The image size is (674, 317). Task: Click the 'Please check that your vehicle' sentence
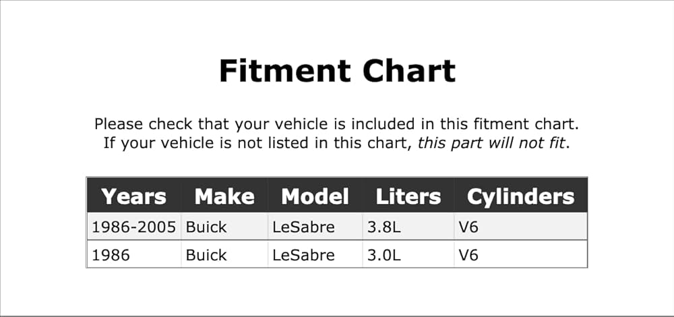(337, 124)
